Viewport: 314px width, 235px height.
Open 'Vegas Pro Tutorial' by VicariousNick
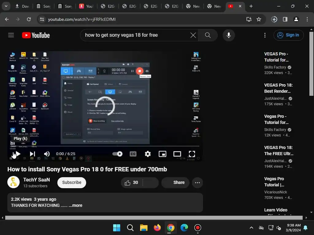[x=274, y=182]
